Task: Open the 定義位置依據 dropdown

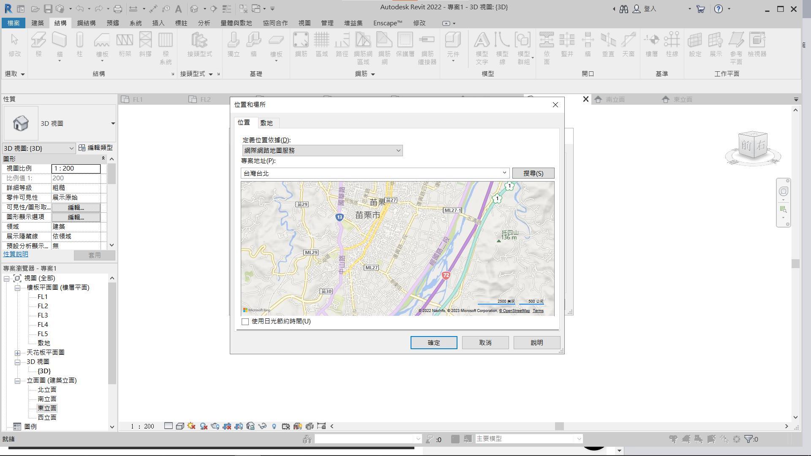Action: click(x=322, y=150)
